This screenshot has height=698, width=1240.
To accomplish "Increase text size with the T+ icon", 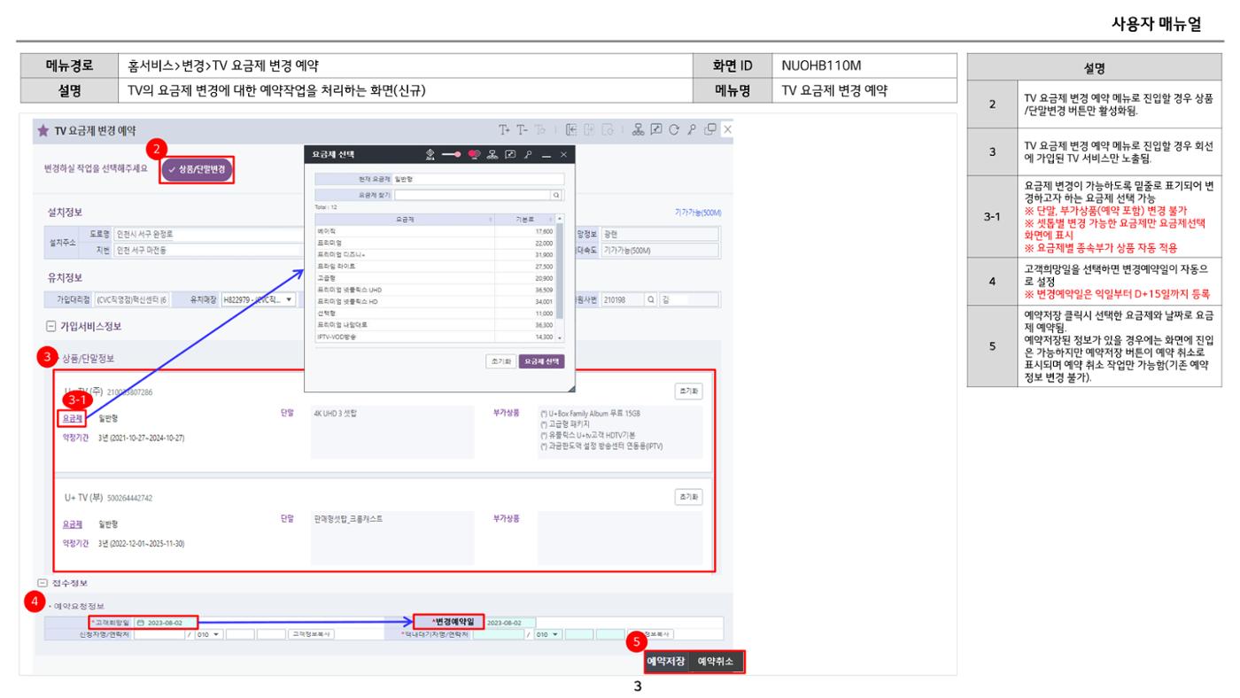I will point(504,129).
